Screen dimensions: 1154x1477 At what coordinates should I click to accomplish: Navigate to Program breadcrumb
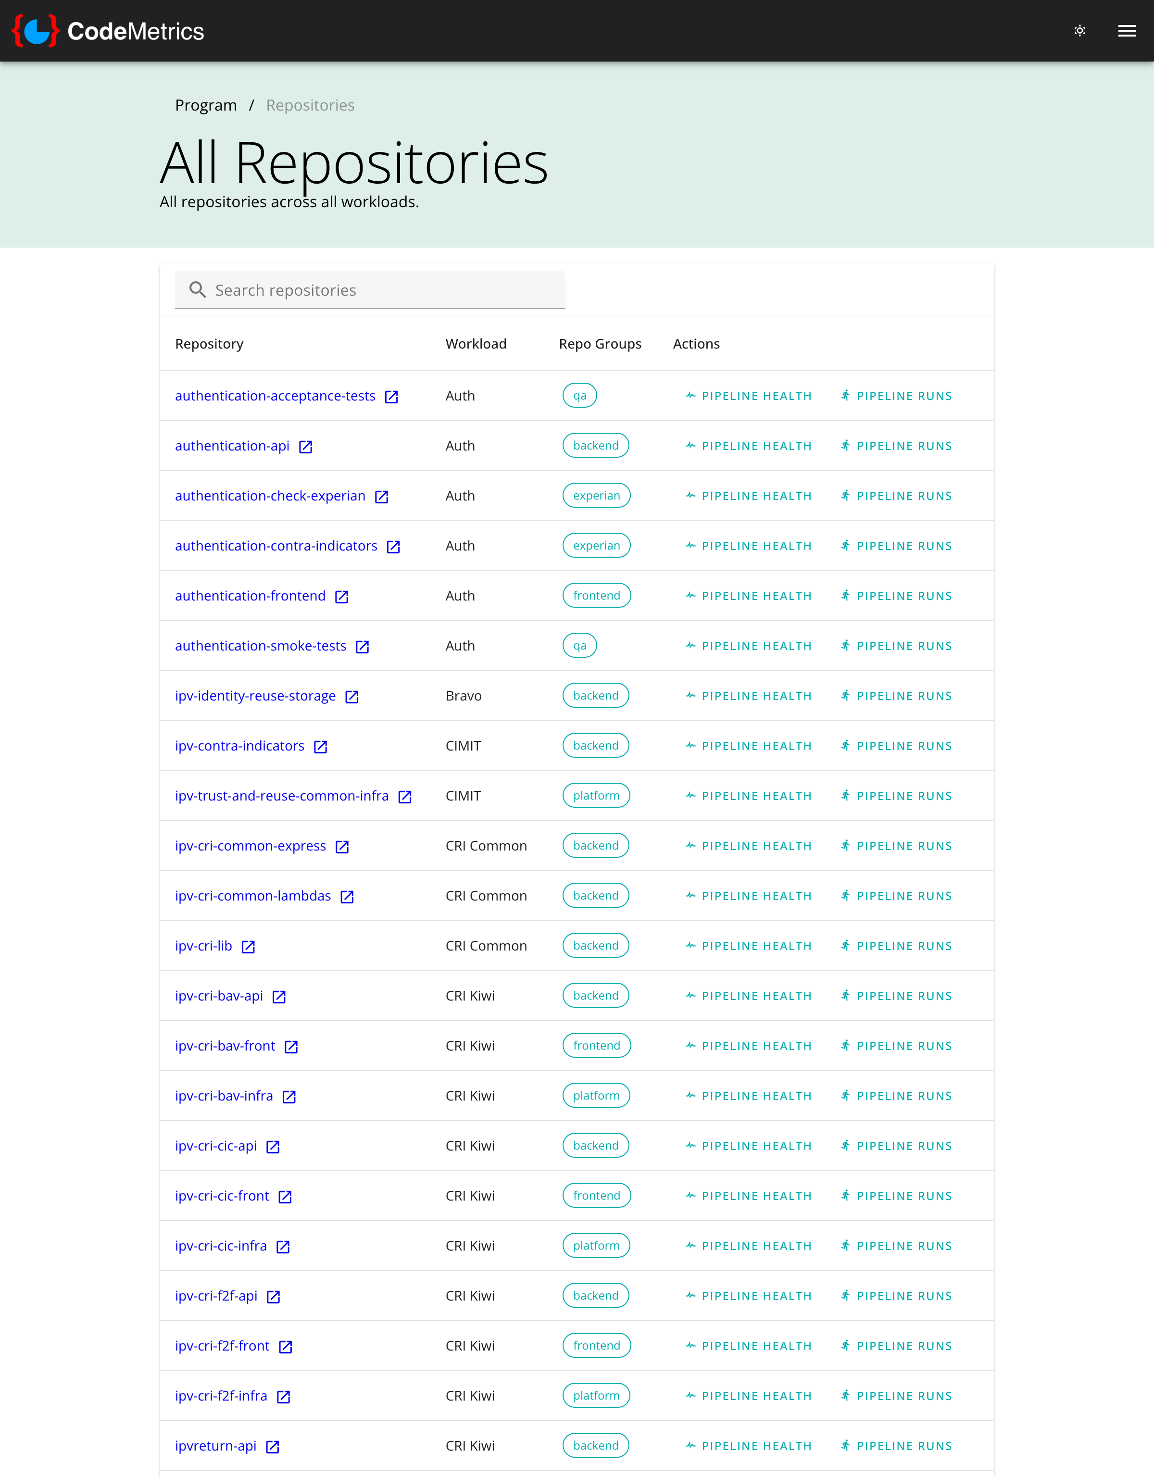(x=206, y=105)
